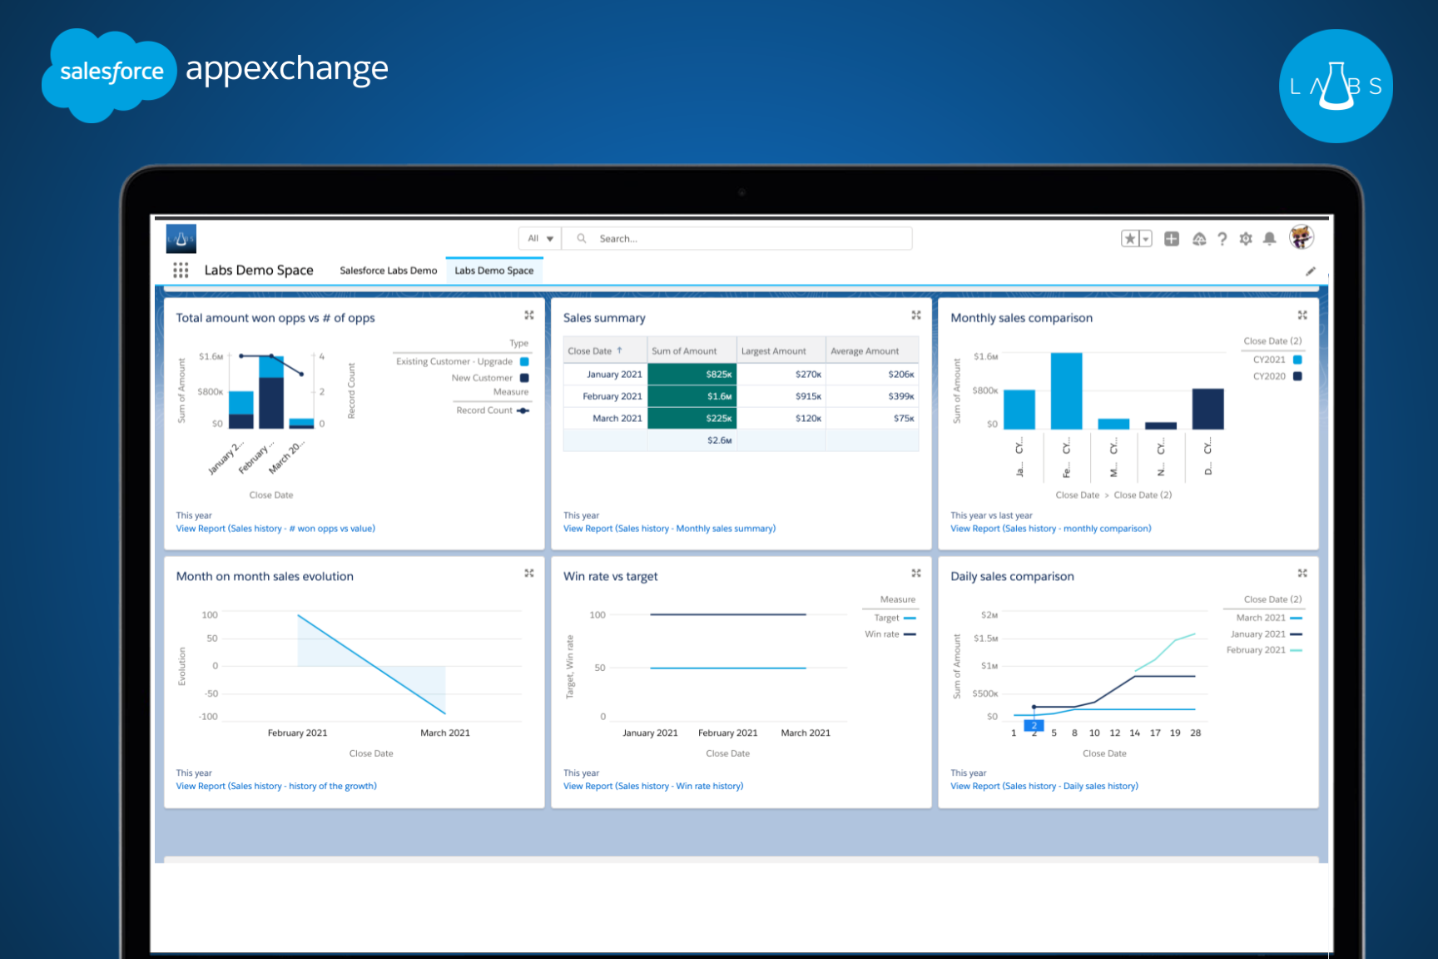Click the help question mark icon
This screenshot has height=959, width=1438.
1222,238
